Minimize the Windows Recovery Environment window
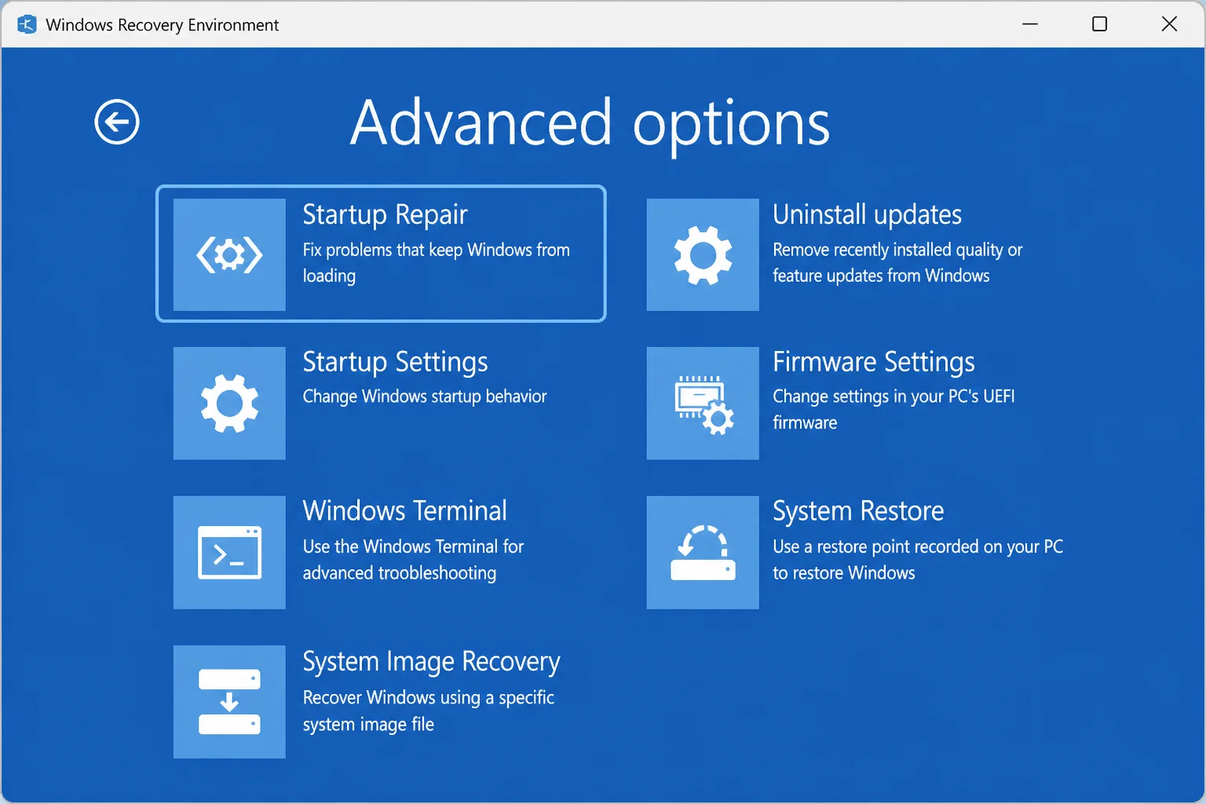Image resolution: width=1206 pixels, height=804 pixels. click(1030, 24)
